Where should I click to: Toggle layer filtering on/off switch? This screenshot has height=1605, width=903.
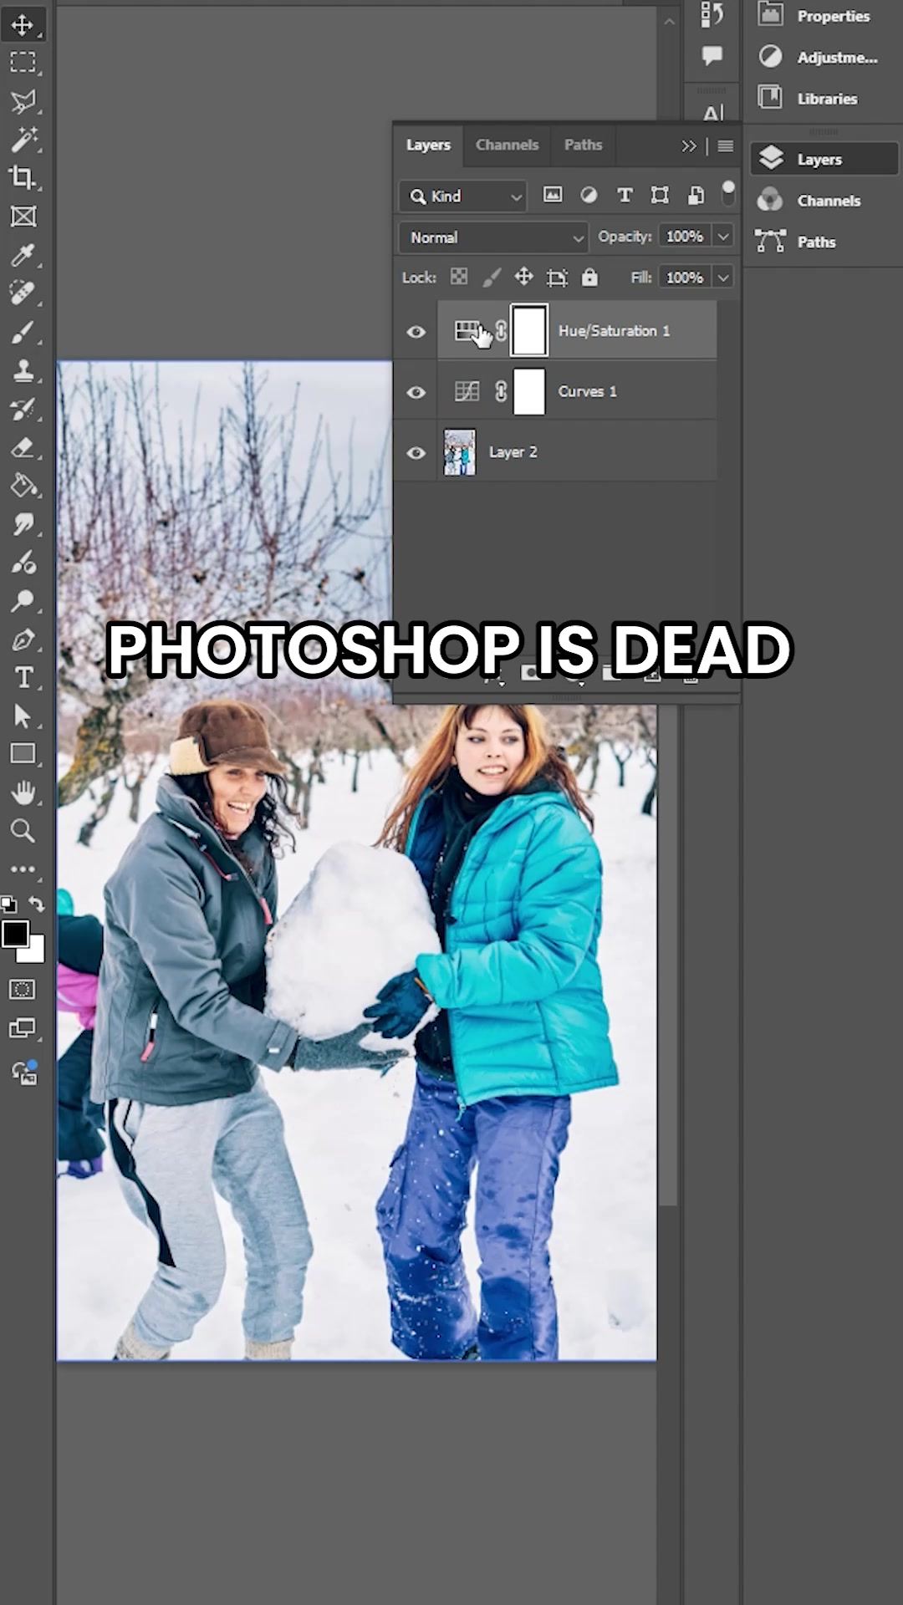(728, 193)
